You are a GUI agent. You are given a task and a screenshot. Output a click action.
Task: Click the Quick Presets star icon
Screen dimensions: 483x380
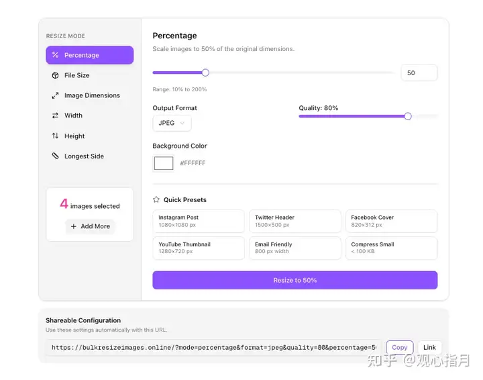pyautogui.click(x=156, y=199)
